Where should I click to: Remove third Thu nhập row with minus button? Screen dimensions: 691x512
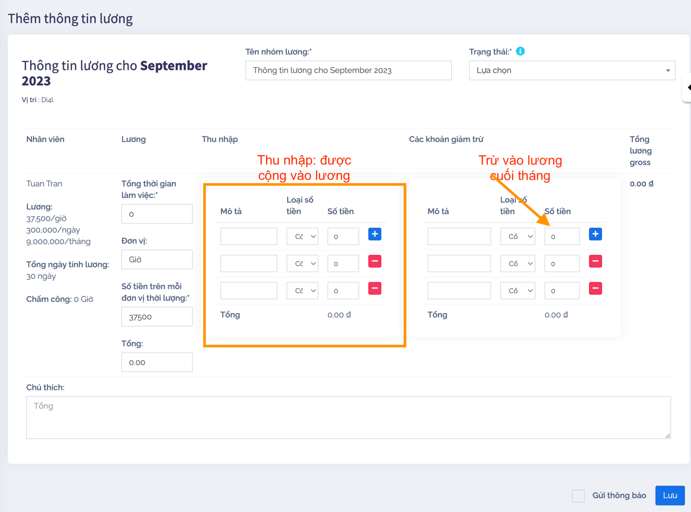(x=374, y=289)
